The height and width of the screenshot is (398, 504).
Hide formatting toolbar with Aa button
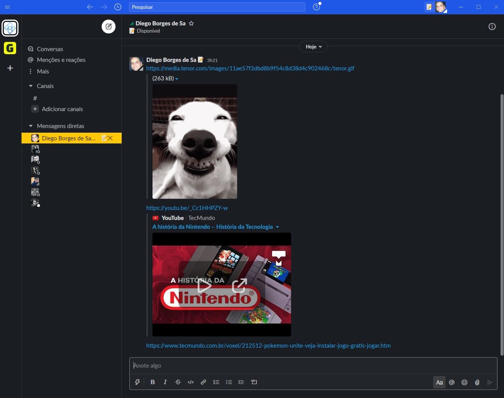[439, 382]
